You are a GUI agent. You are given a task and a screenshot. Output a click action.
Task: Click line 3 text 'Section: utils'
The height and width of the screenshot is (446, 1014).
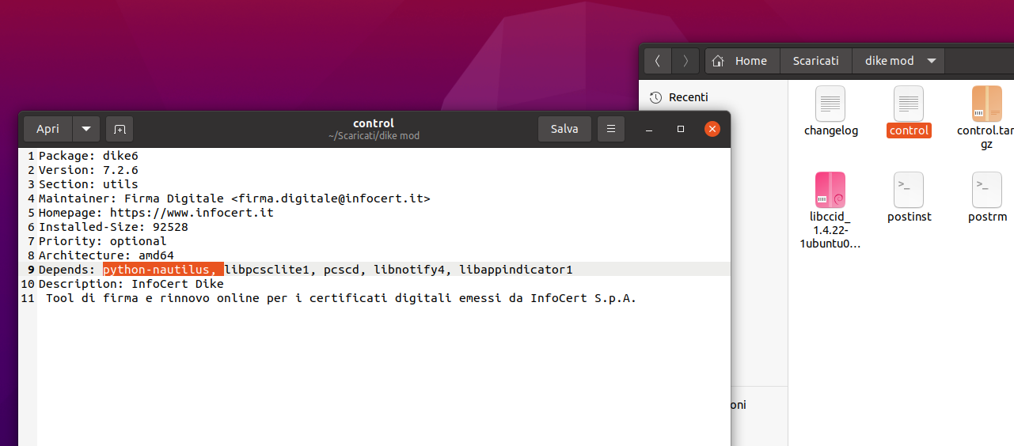(89, 184)
